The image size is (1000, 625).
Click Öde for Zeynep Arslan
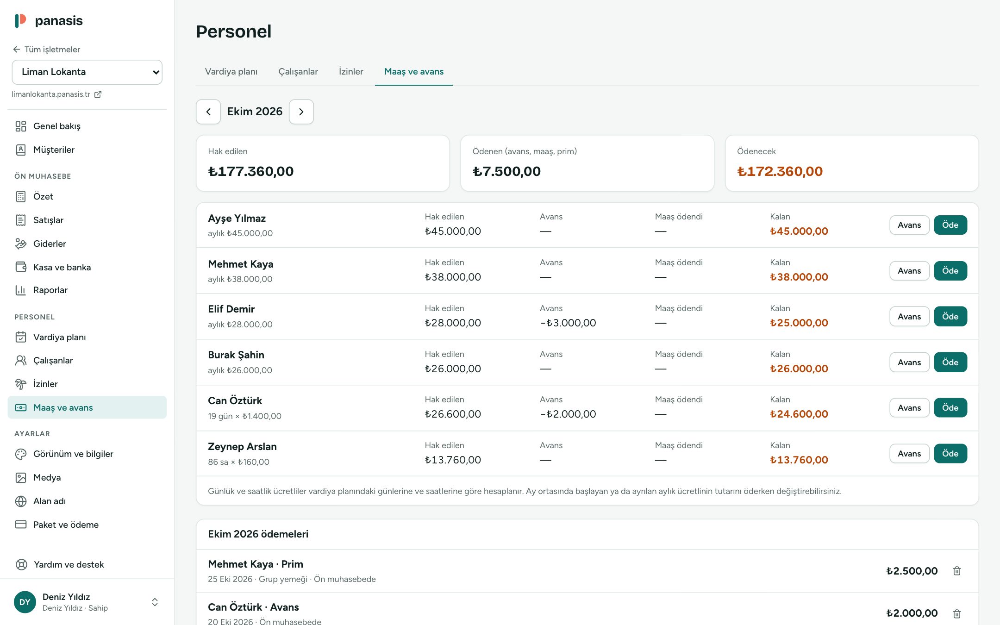[950, 454]
